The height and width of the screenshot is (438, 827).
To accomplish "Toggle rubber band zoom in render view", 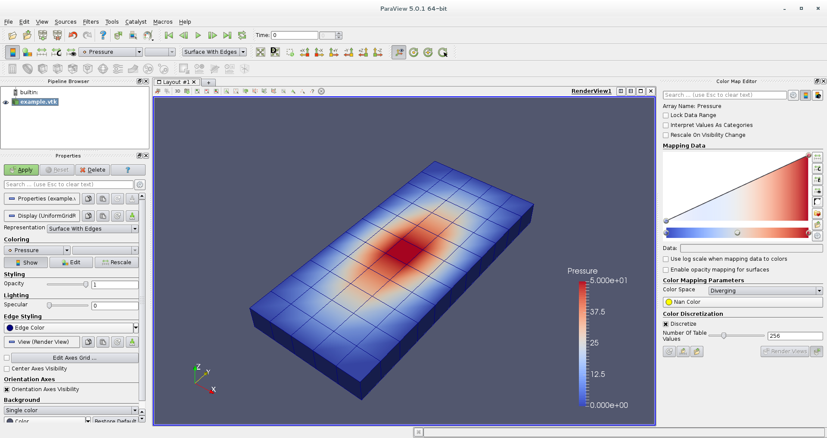I will 290,52.
